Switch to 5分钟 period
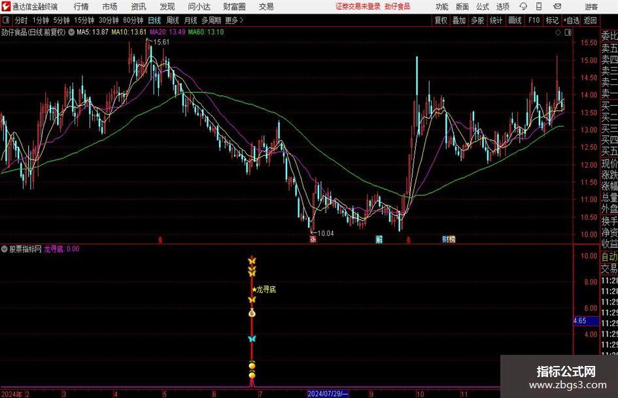The height and width of the screenshot is (398, 618). coord(61,20)
